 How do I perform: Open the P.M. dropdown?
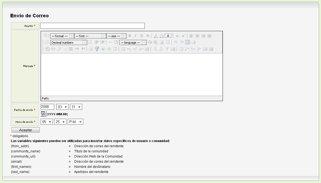click(x=76, y=122)
